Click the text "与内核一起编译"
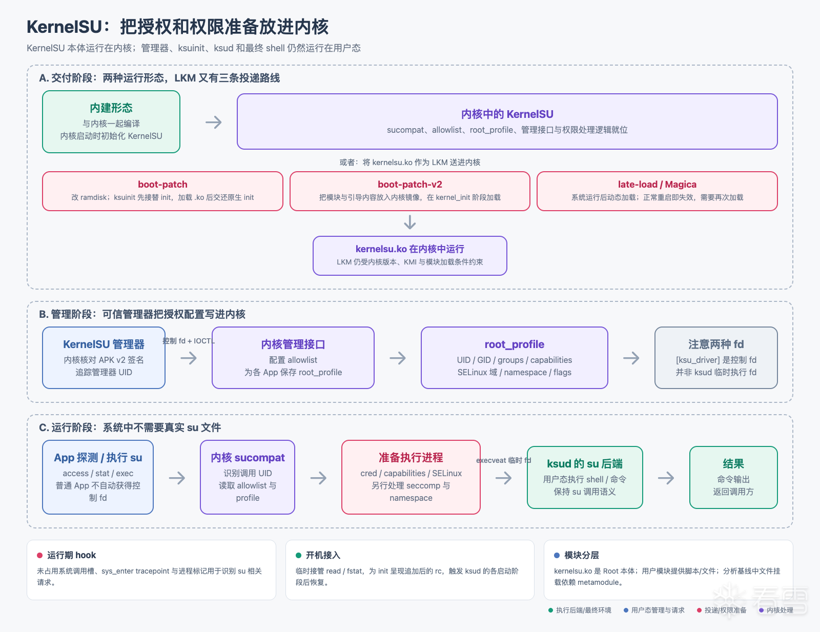Image resolution: width=820 pixels, height=632 pixels. click(x=111, y=124)
